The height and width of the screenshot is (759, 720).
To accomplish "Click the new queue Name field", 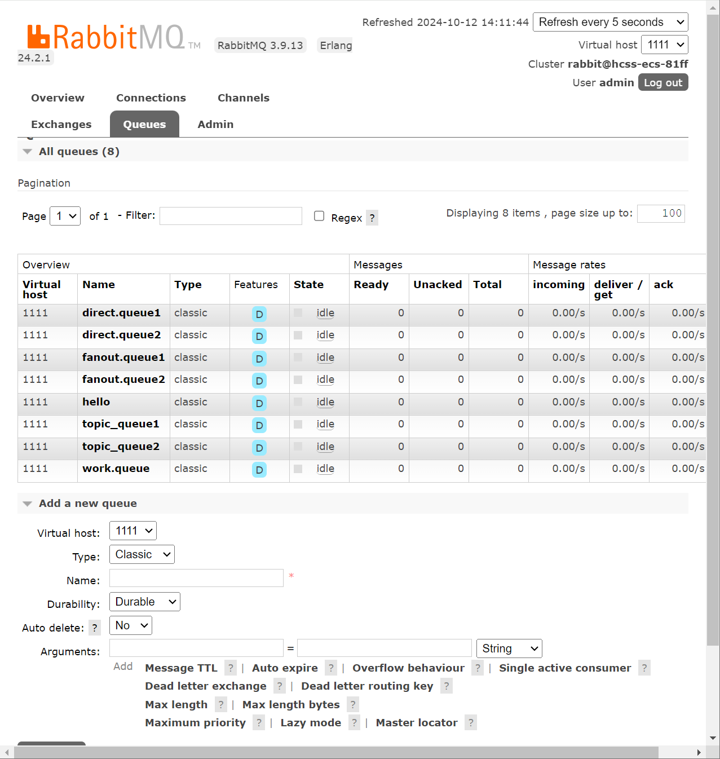I will (196, 578).
